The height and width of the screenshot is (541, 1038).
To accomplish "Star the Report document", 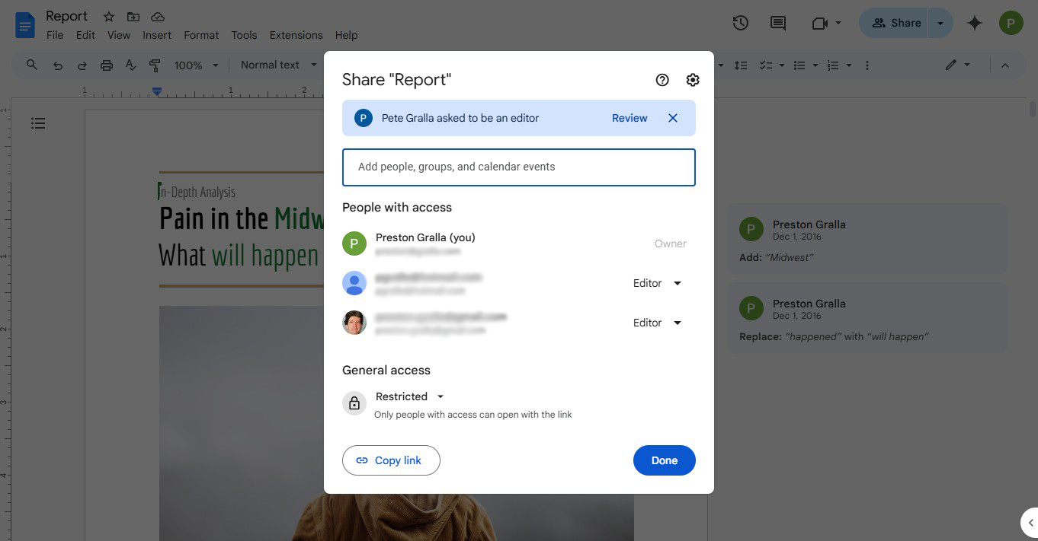I will 107,15.
